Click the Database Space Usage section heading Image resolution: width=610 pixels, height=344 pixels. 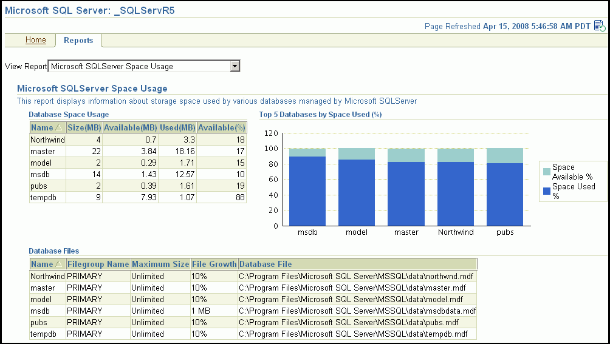(69, 115)
